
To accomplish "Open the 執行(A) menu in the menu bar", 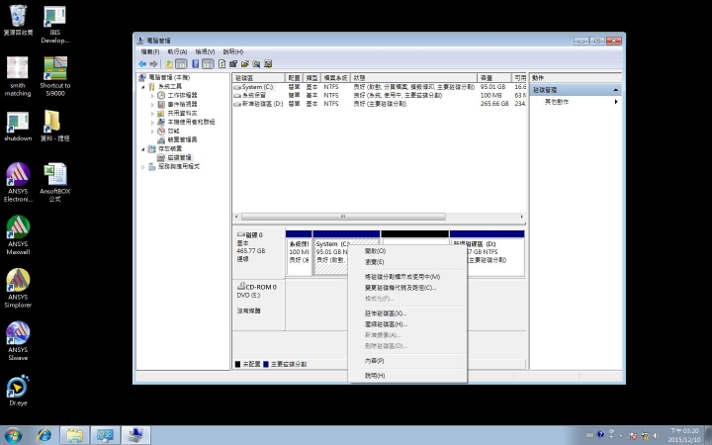I will click(x=177, y=51).
